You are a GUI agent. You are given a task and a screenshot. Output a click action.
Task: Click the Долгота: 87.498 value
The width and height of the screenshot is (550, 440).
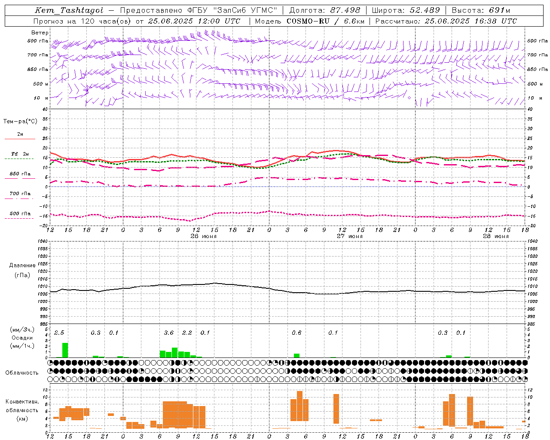pos(325,10)
